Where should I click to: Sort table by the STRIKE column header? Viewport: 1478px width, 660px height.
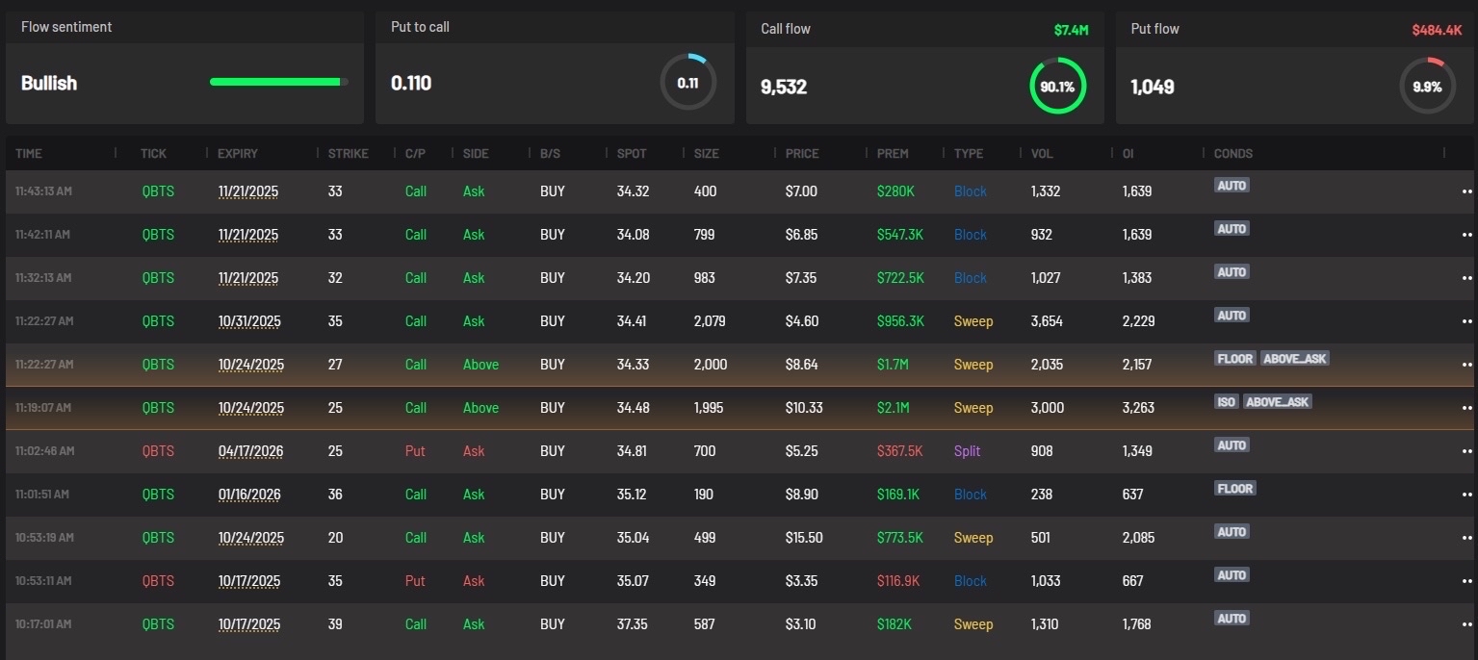[348, 154]
